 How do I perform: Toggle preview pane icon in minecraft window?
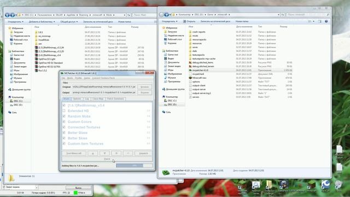[x=319, y=21]
